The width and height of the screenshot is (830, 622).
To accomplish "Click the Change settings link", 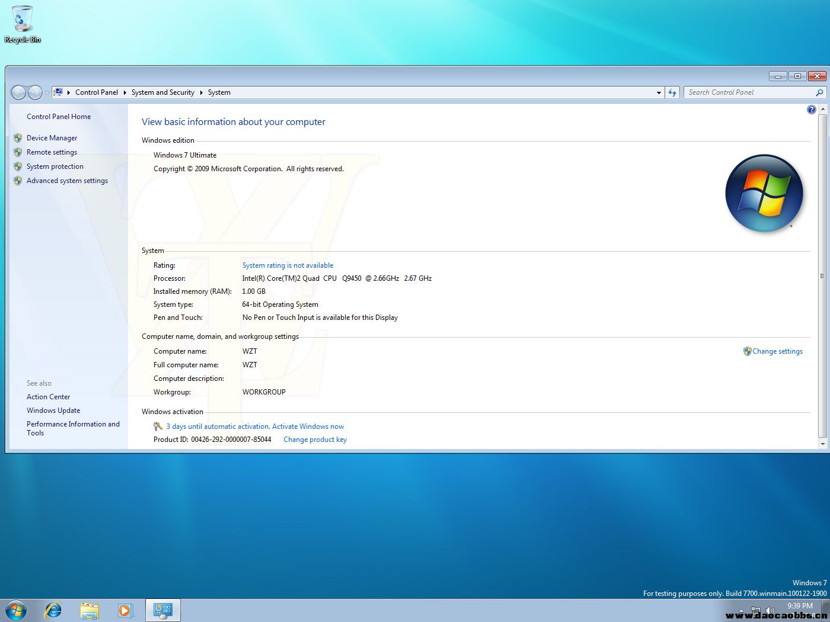I will [777, 351].
